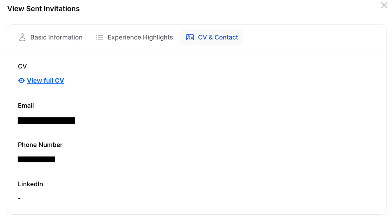Open the View full CV link
392x223 pixels.
pyautogui.click(x=45, y=81)
